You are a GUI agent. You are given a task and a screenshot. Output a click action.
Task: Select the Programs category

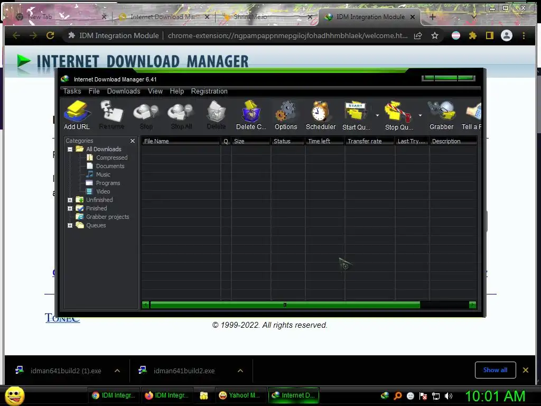108,183
